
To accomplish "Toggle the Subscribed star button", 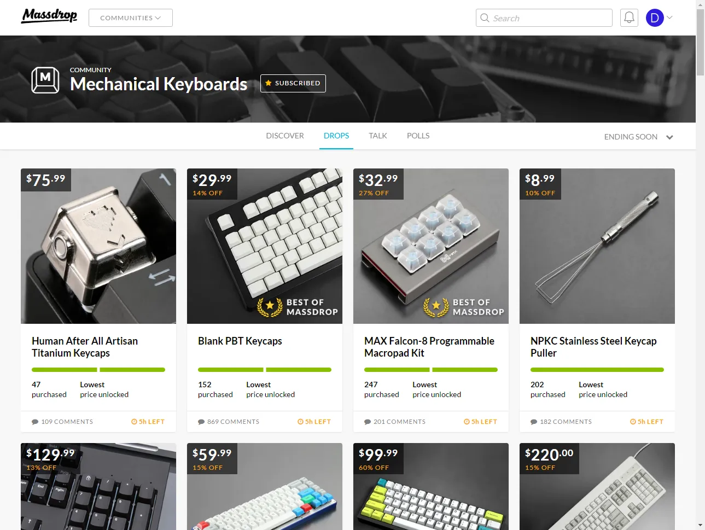I will pyautogui.click(x=293, y=83).
